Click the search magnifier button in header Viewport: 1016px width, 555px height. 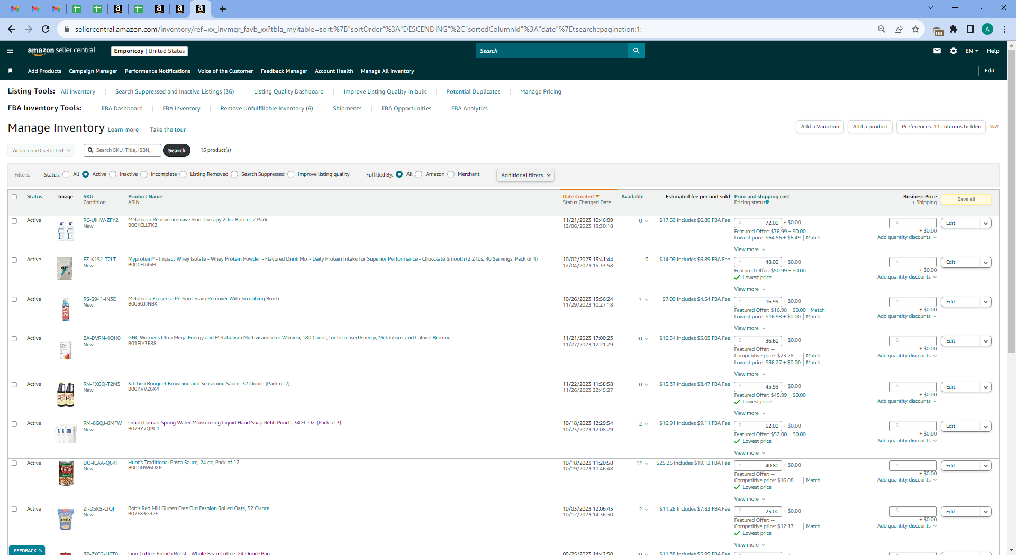636,51
